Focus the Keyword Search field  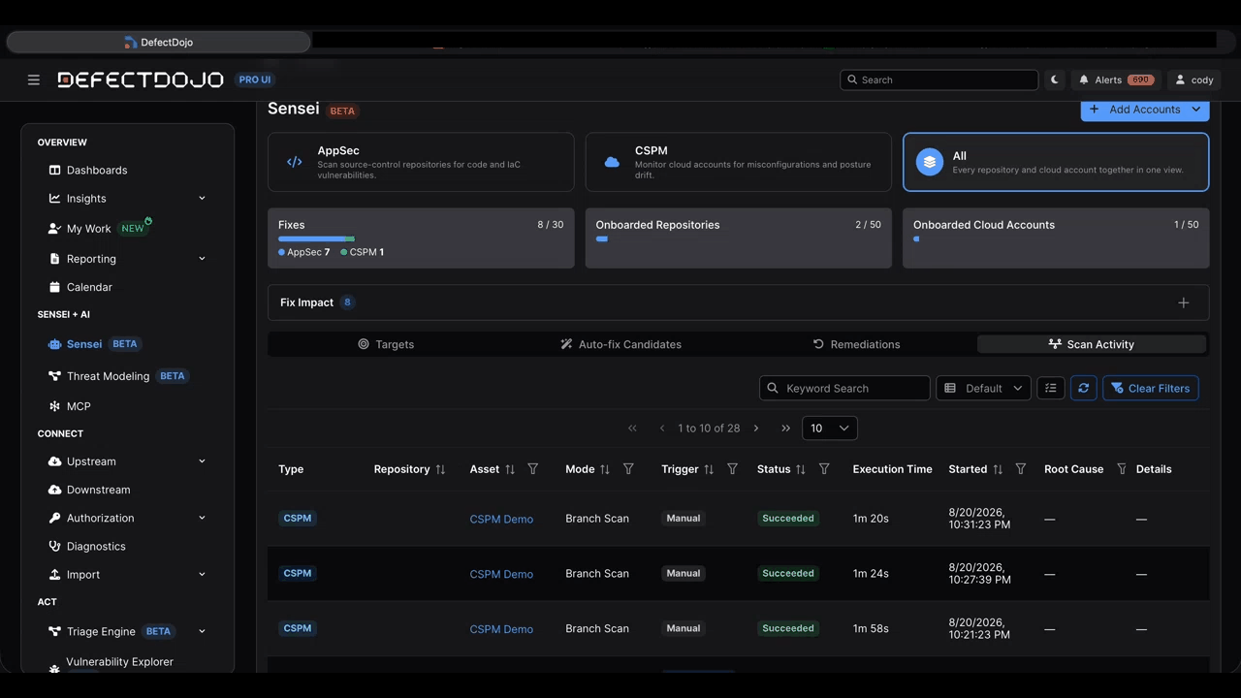(x=844, y=388)
